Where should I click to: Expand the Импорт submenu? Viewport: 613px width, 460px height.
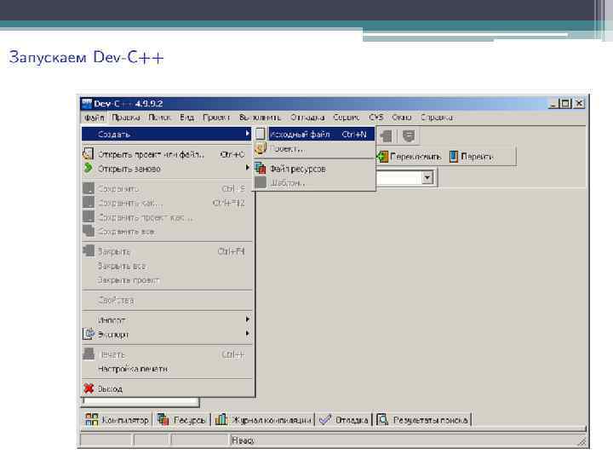(x=167, y=320)
